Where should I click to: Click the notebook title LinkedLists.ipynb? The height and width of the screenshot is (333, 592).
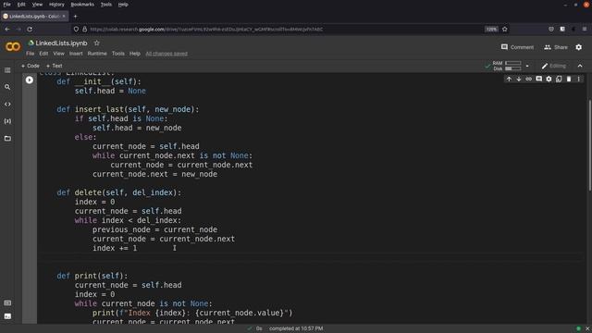tap(62, 43)
